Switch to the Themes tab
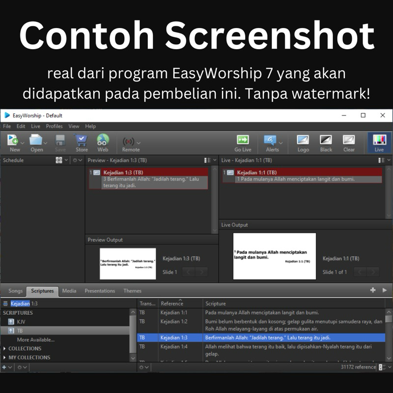Screen dimensions: 393x393 pyautogui.click(x=132, y=291)
